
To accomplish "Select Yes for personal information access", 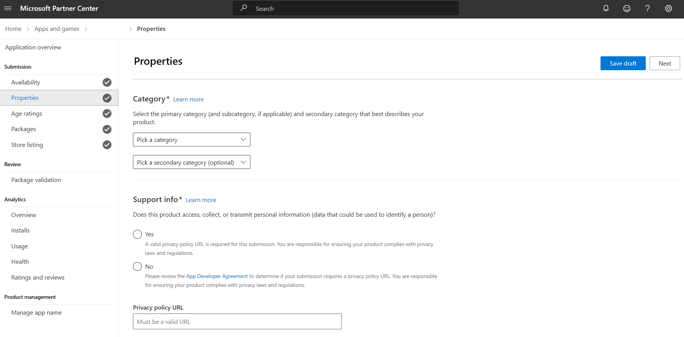I will pyautogui.click(x=137, y=234).
